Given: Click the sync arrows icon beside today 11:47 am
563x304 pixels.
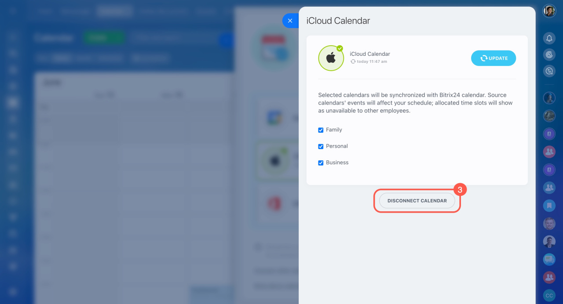Looking at the screenshot, I should (353, 62).
